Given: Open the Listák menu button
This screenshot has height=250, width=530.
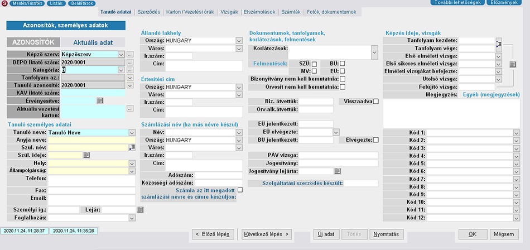Looking at the screenshot, I should [56, 3].
